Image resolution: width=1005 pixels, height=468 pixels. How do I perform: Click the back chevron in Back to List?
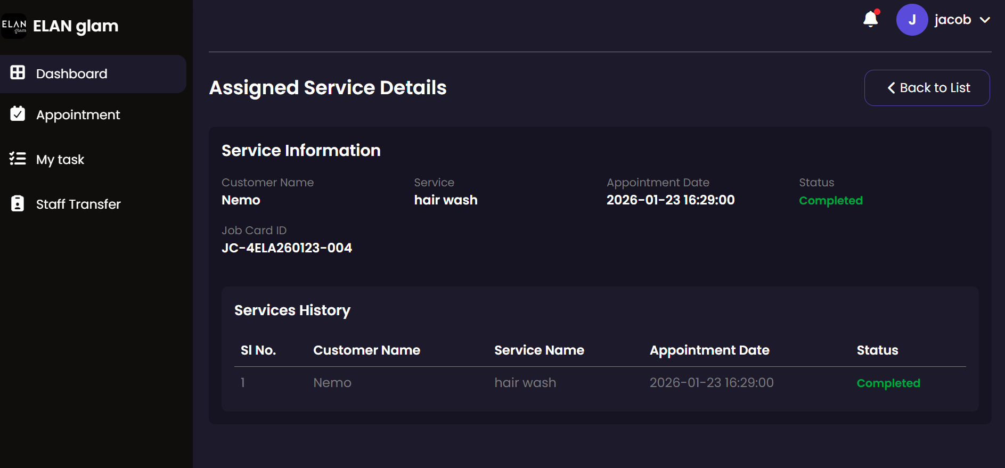tap(891, 88)
